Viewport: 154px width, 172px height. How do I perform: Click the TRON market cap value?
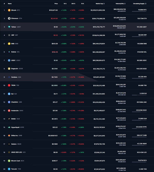[x=99, y=86]
